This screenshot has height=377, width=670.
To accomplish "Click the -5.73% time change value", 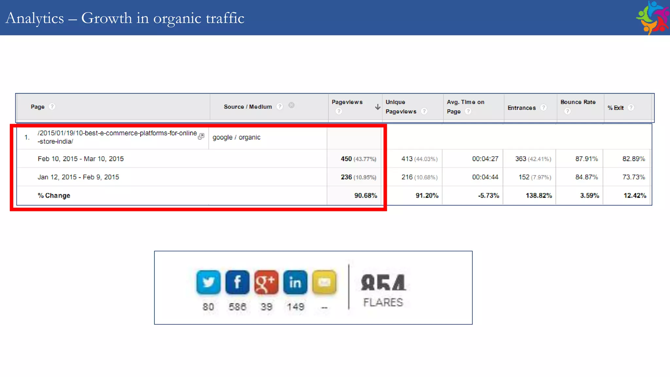I will (x=488, y=195).
